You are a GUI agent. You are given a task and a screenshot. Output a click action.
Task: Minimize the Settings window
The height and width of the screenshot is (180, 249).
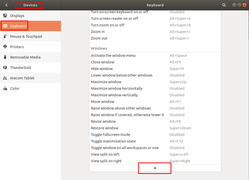point(234,5)
